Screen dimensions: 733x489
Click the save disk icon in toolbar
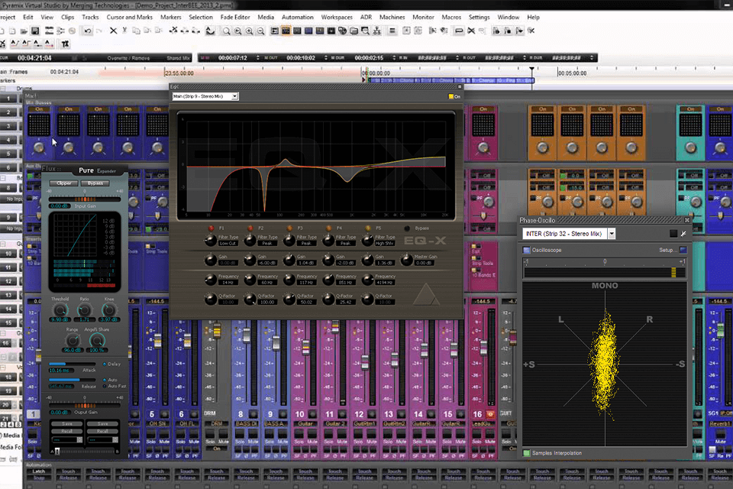click(36, 31)
